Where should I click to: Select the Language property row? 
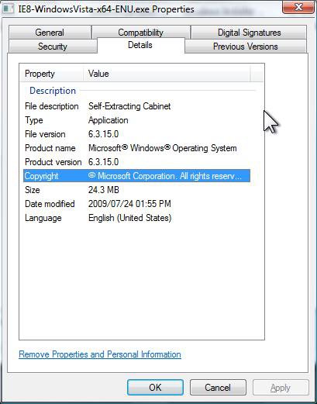136,218
